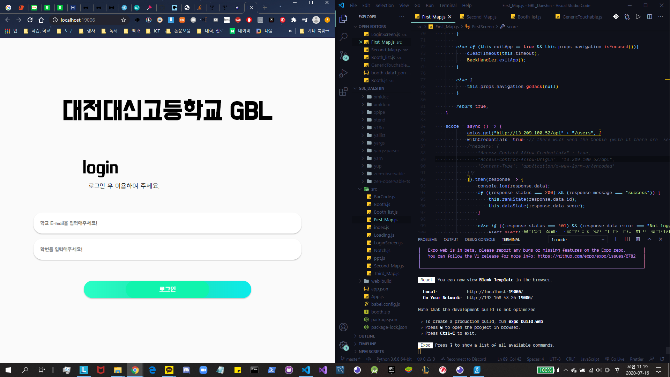Viewport: 670px width, 377px height.
Task: Expand the web-build folder
Action: point(381,281)
